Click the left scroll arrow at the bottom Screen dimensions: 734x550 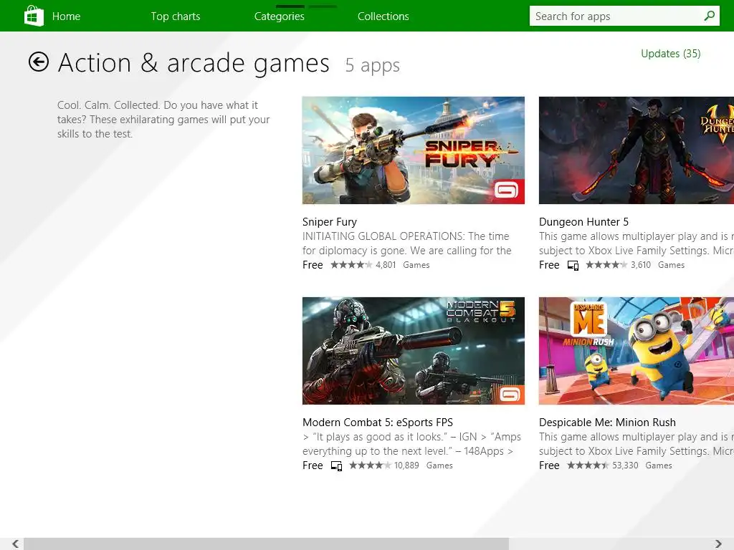pyautogui.click(x=16, y=544)
